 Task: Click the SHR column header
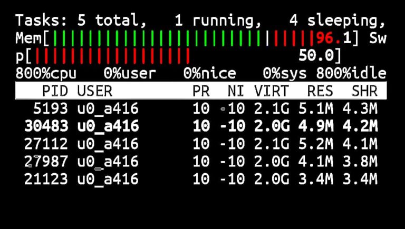coord(364,91)
